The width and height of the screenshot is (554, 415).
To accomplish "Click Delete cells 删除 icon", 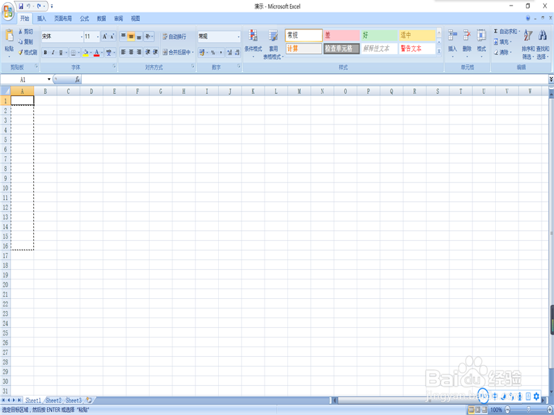I will click(x=467, y=43).
